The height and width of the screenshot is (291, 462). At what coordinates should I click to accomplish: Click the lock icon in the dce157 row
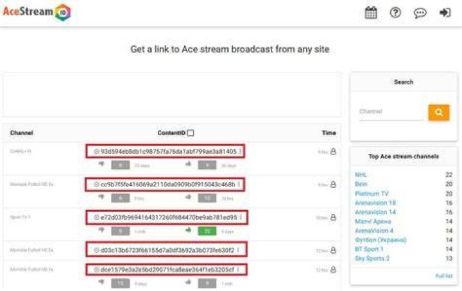[333, 269]
